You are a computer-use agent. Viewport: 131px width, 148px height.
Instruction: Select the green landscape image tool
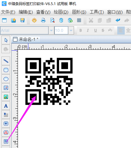[x=6, y=97]
